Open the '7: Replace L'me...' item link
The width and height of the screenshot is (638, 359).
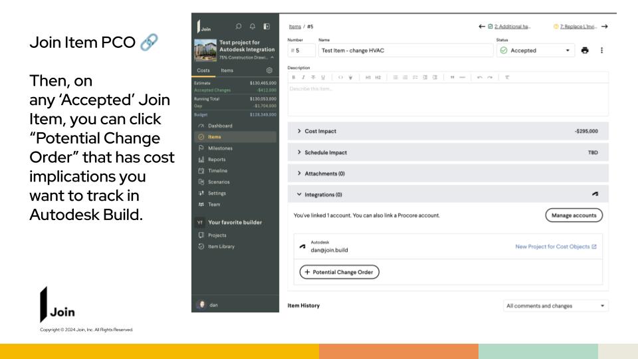(x=575, y=27)
